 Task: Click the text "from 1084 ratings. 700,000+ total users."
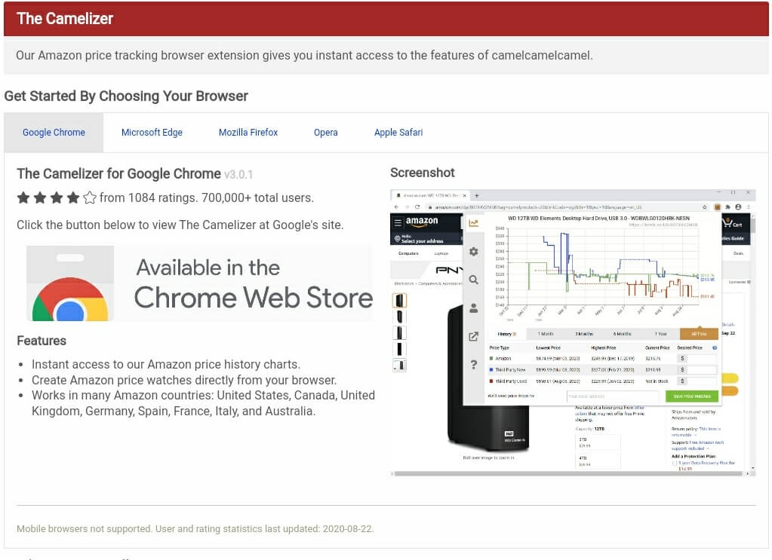207,197
